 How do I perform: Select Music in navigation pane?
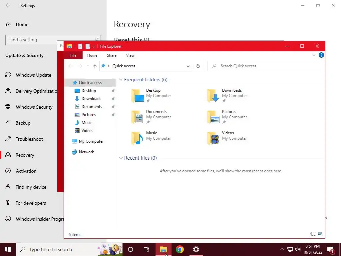click(x=87, y=123)
